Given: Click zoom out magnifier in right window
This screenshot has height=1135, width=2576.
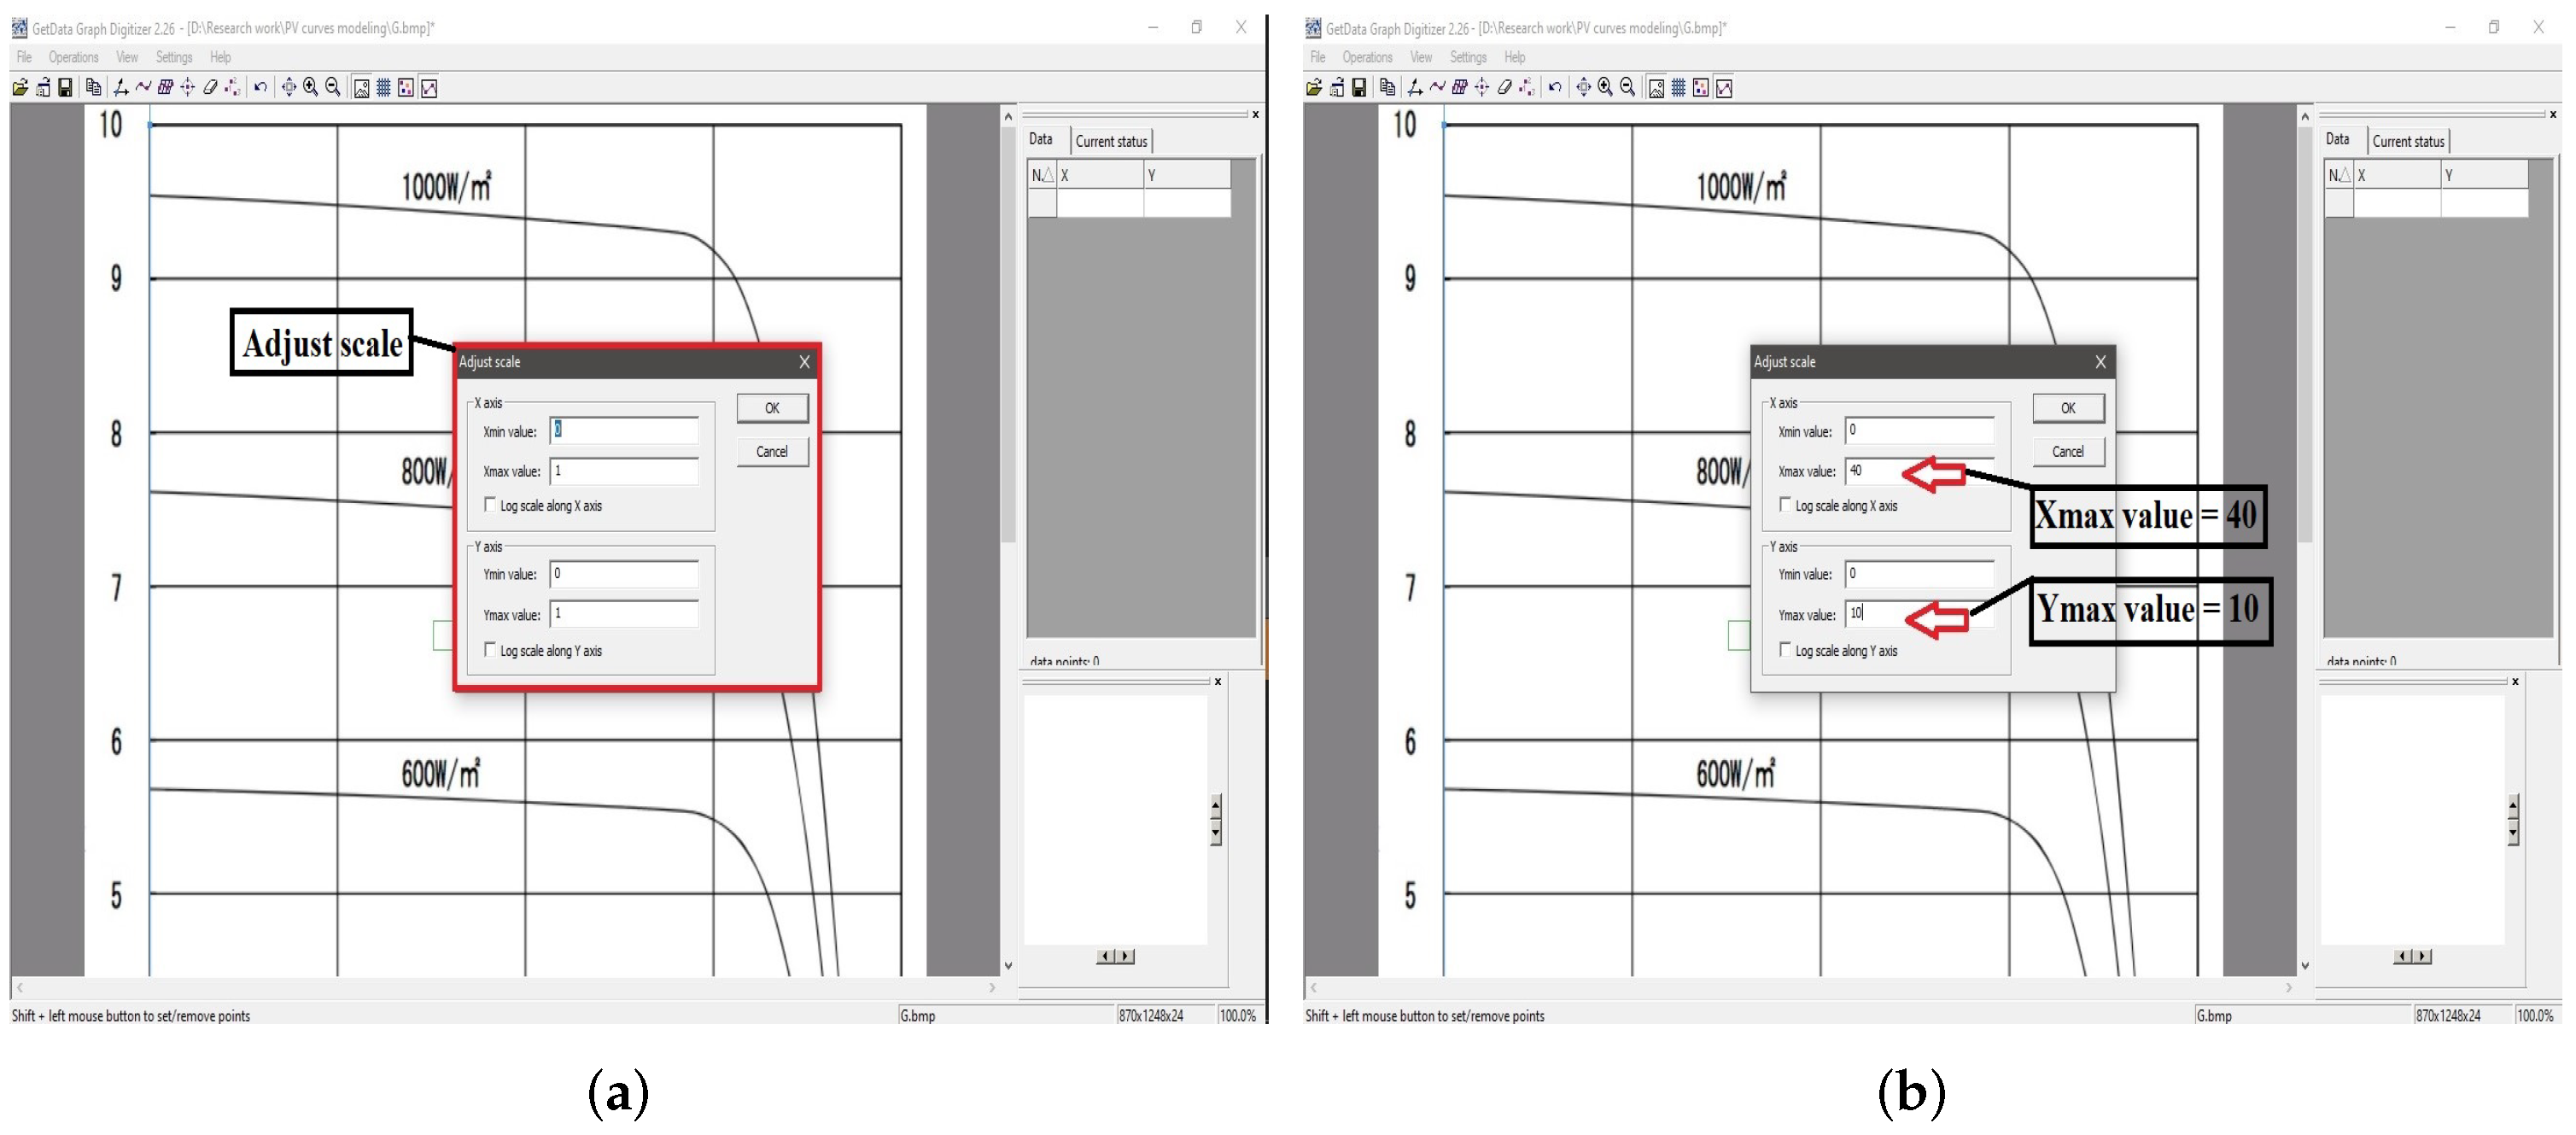Looking at the screenshot, I should [1627, 88].
